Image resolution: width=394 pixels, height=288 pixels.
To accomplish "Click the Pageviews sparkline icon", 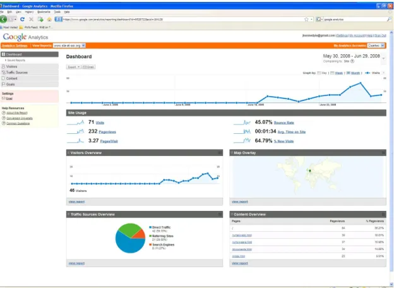I will (x=76, y=131).
